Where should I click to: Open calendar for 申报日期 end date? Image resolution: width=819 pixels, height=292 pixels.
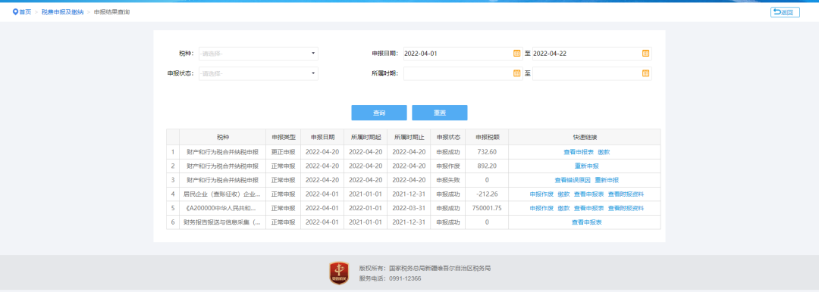pos(645,53)
